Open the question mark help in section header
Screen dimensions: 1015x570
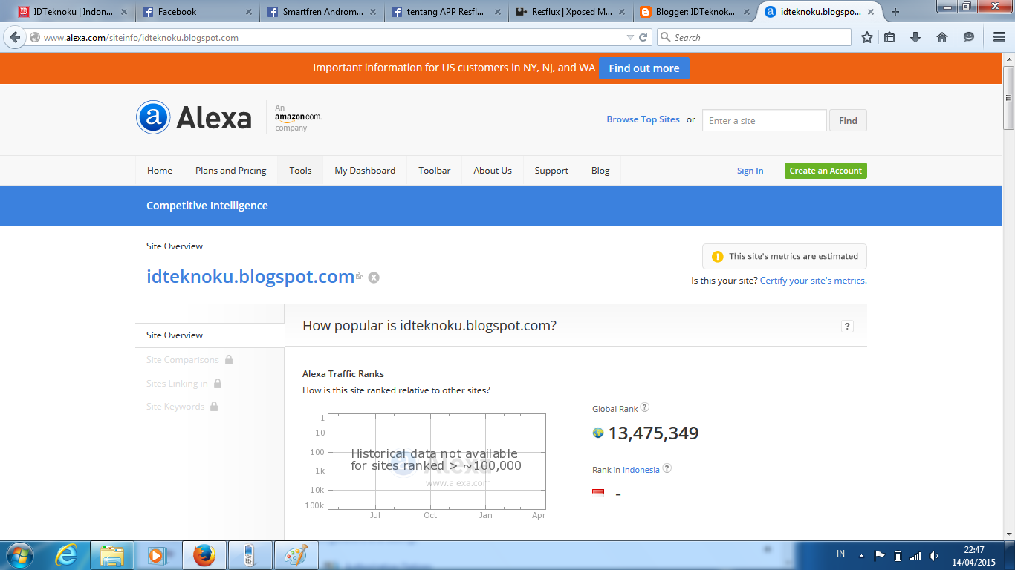847,326
